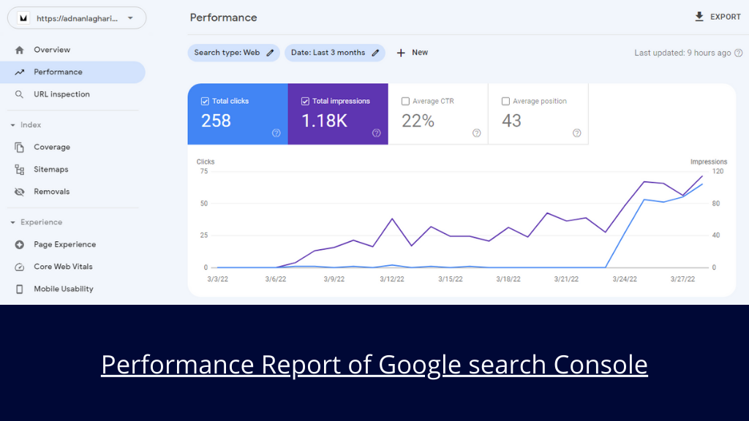Click the 43 average position value
Screen dimensions: 749x421
(x=511, y=121)
